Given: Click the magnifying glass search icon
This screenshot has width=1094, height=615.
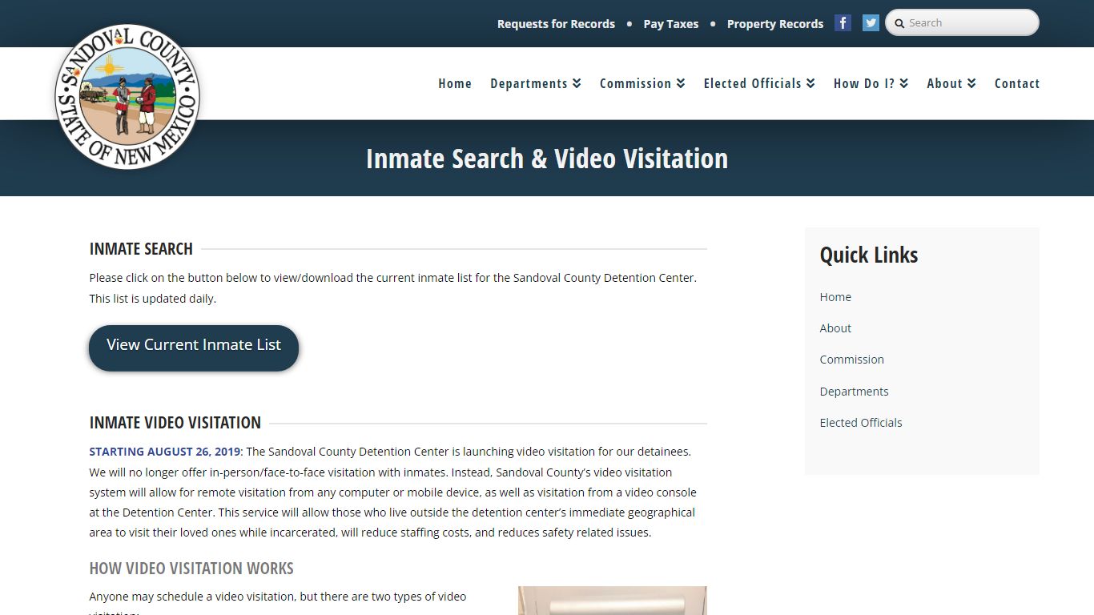Looking at the screenshot, I should 899,23.
